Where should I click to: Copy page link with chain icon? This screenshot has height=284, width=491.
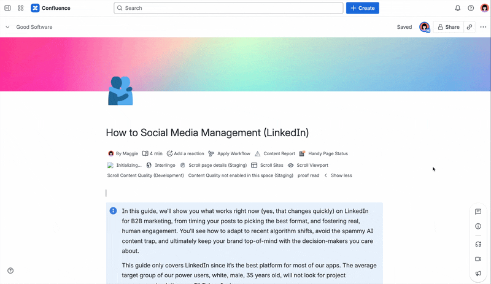point(469,27)
